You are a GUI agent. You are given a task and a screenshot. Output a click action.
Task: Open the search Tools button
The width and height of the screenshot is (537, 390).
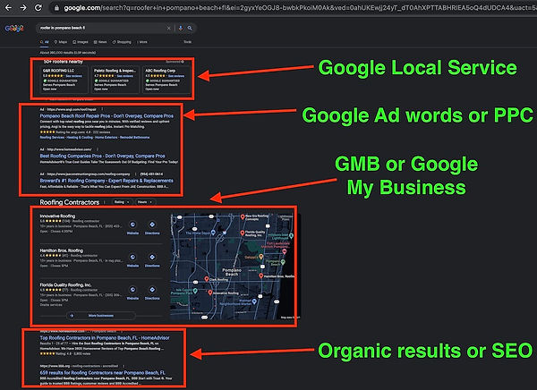(187, 42)
